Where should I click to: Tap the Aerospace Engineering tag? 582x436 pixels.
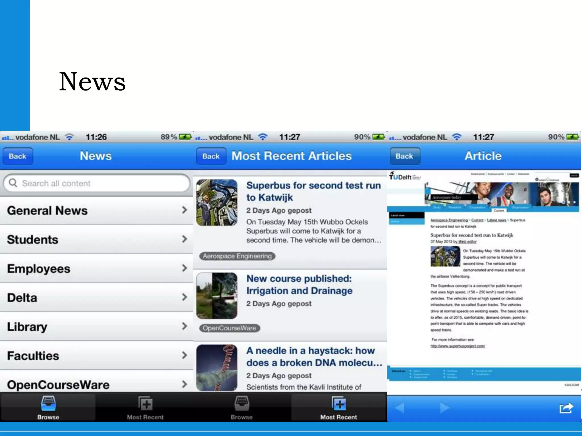(237, 256)
